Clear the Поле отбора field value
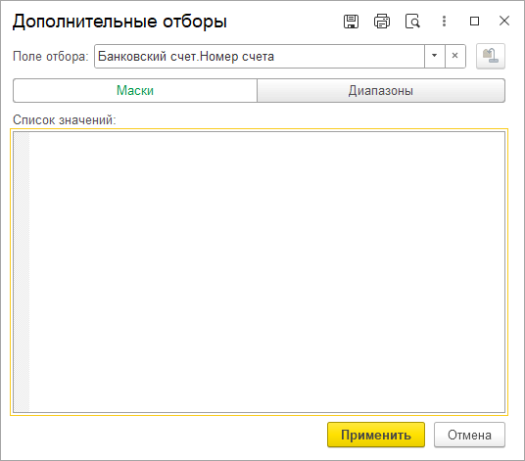The image size is (525, 461). pyautogui.click(x=455, y=56)
